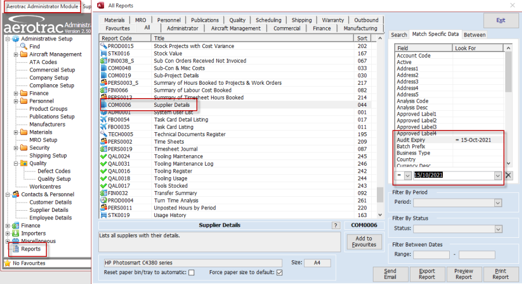Click the help question mark button
This screenshot has width=522, height=284.
coord(336,225)
